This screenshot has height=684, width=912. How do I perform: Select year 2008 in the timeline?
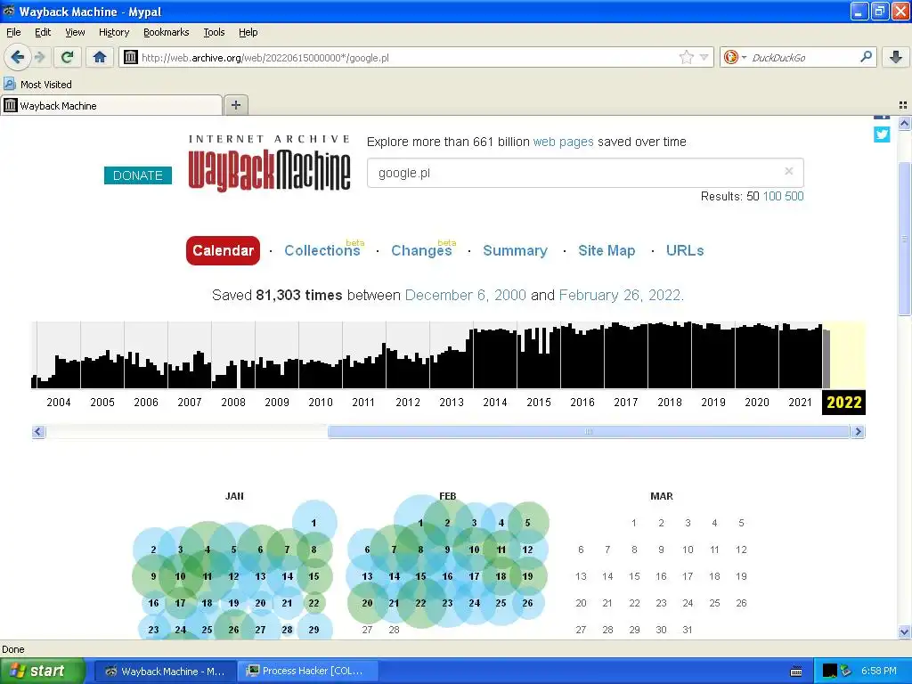pyautogui.click(x=233, y=402)
